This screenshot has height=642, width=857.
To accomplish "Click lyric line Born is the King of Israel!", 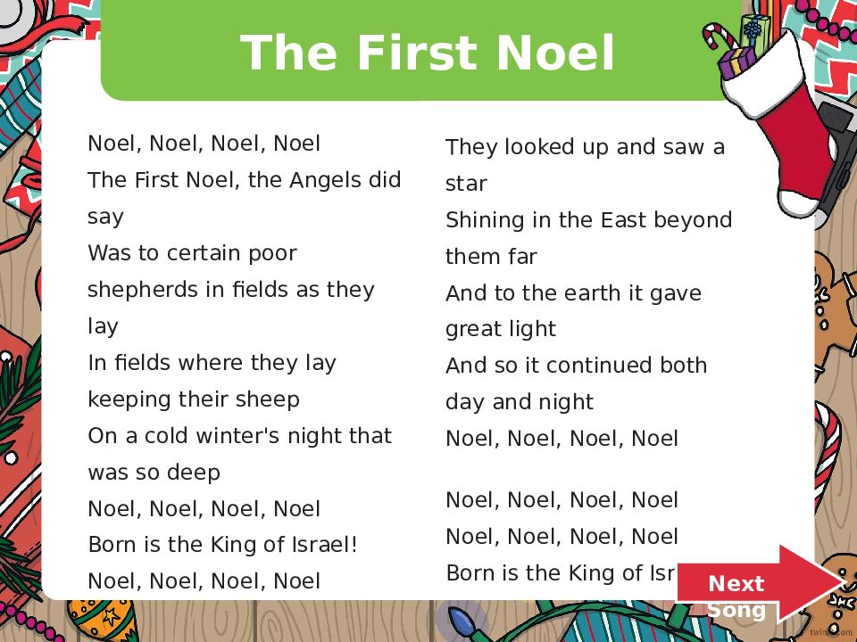I will click(x=223, y=544).
